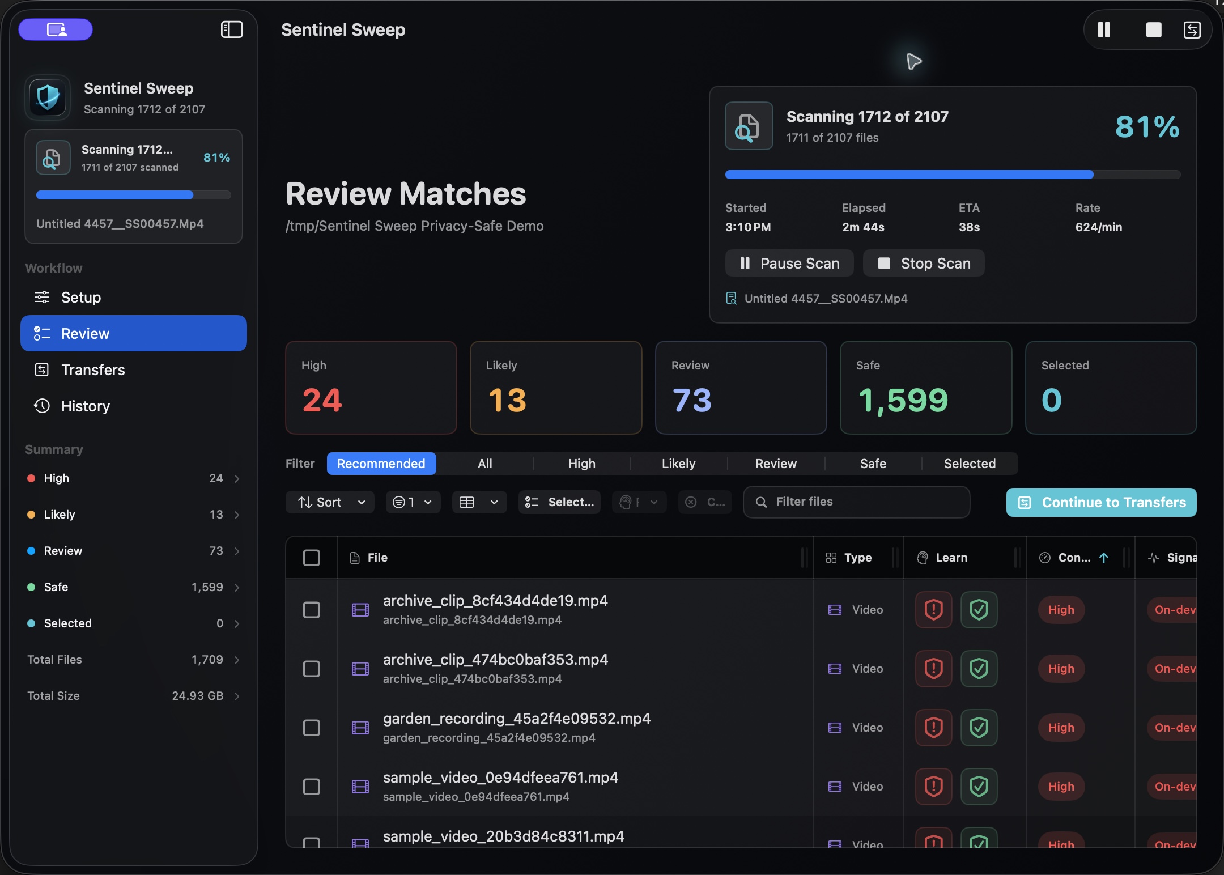Click the sidebar scan progress bar

point(134,195)
